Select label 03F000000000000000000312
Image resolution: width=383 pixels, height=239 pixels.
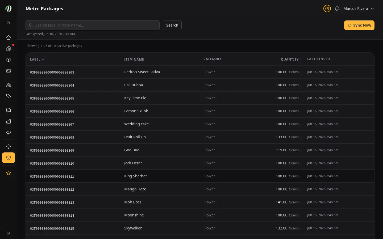coord(52,190)
